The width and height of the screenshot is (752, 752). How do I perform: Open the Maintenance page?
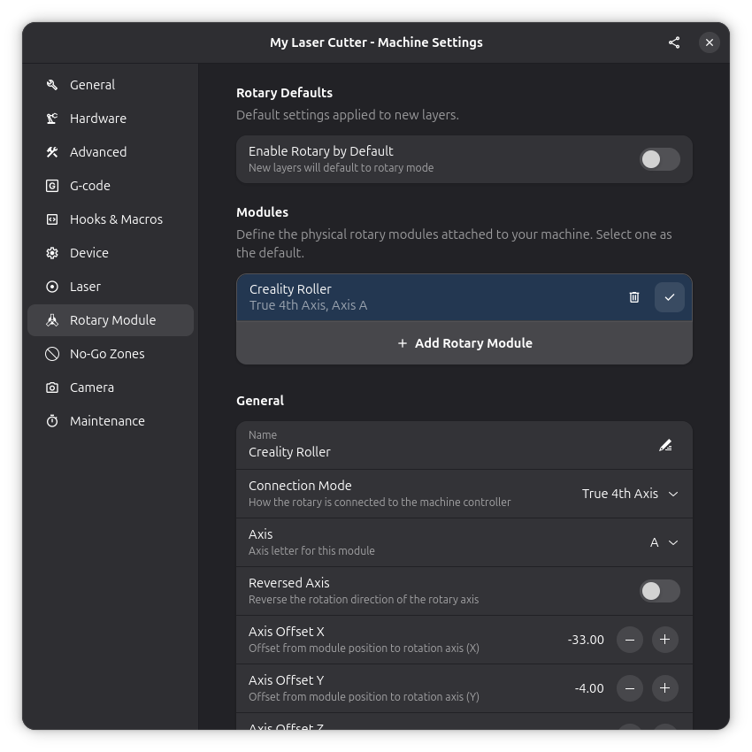pos(111,421)
